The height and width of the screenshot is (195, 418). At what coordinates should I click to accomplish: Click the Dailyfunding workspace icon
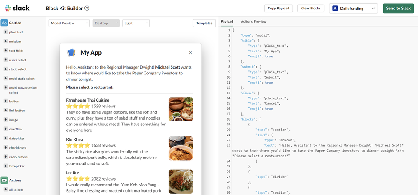point(335,8)
